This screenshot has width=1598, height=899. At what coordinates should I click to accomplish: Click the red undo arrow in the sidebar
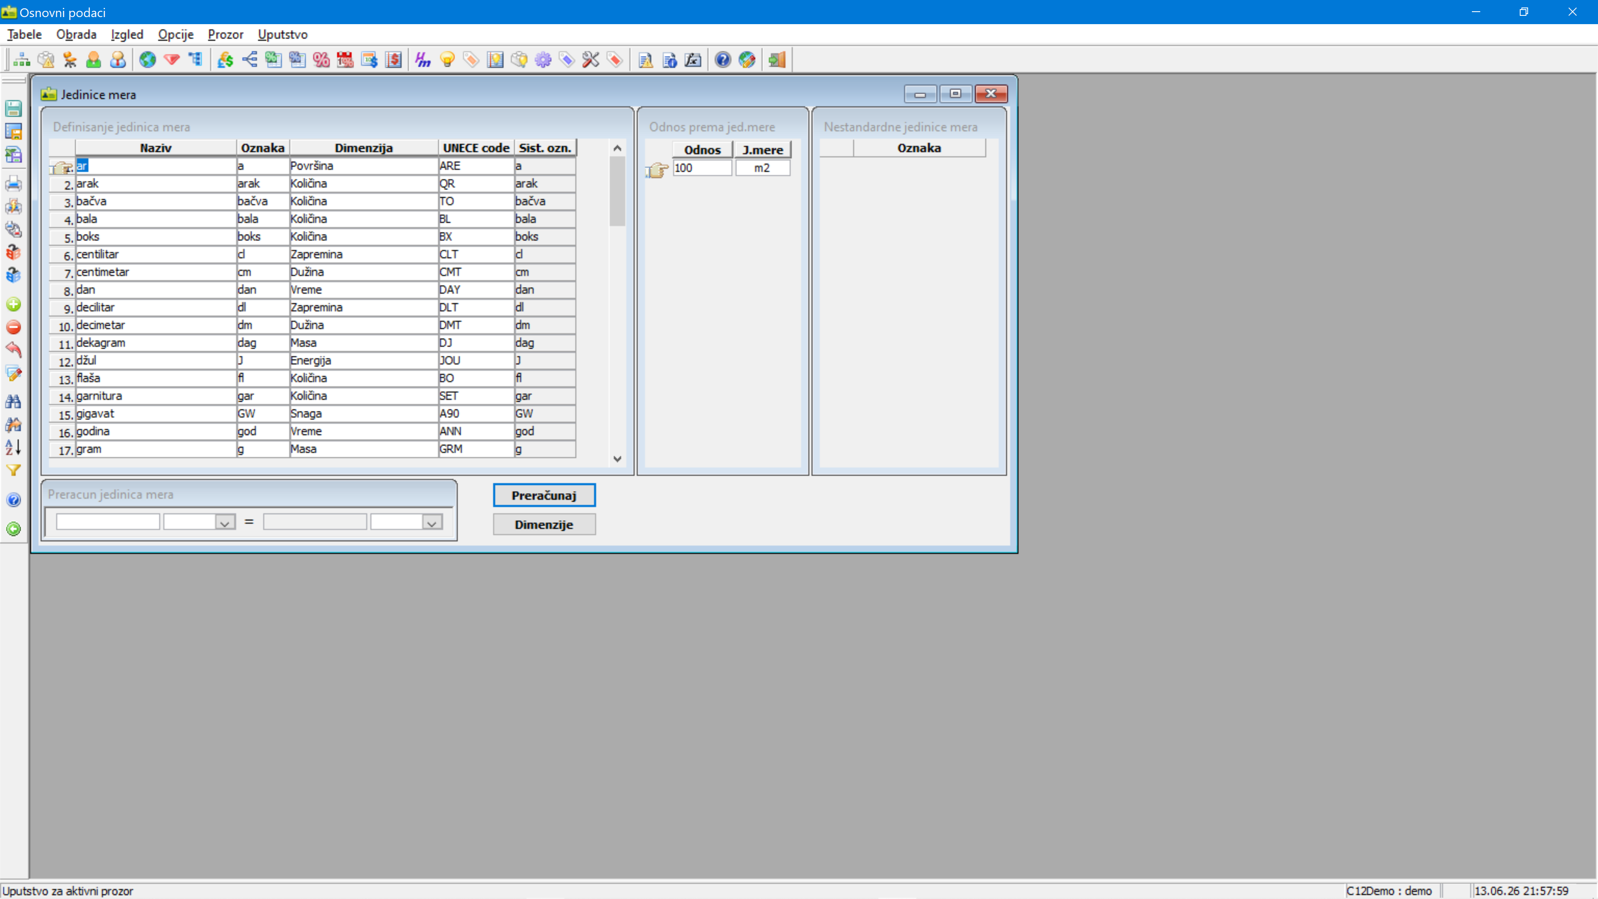click(x=14, y=350)
